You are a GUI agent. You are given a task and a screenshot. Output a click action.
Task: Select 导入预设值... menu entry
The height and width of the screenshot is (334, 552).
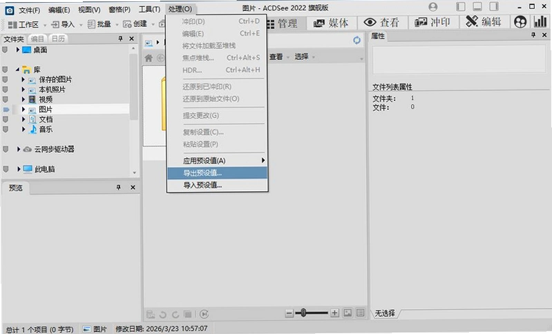coord(217,185)
